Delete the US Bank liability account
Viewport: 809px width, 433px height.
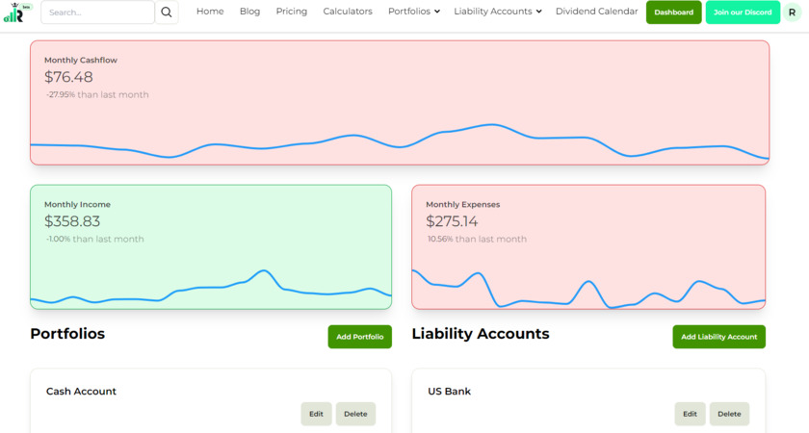click(729, 414)
